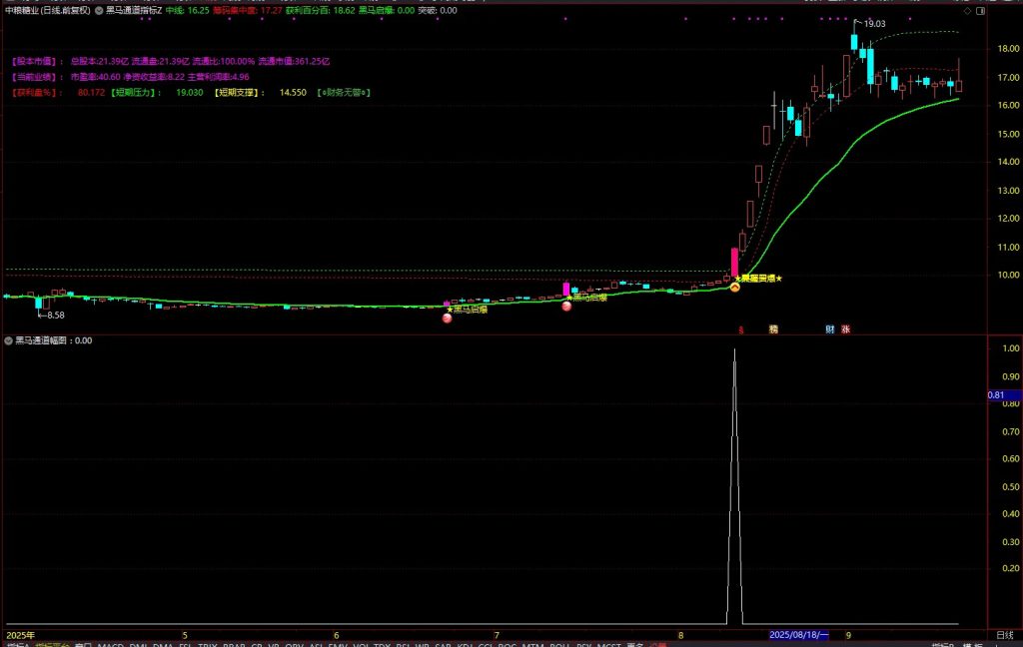Click the orange arrow marker below the breakout candle

(734, 288)
